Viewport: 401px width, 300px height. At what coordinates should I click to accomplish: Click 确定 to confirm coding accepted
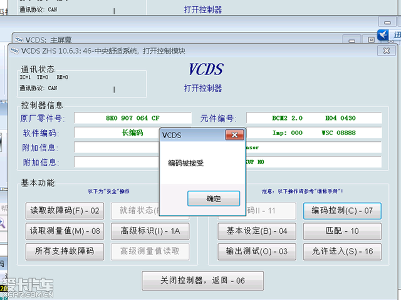[x=213, y=199]
